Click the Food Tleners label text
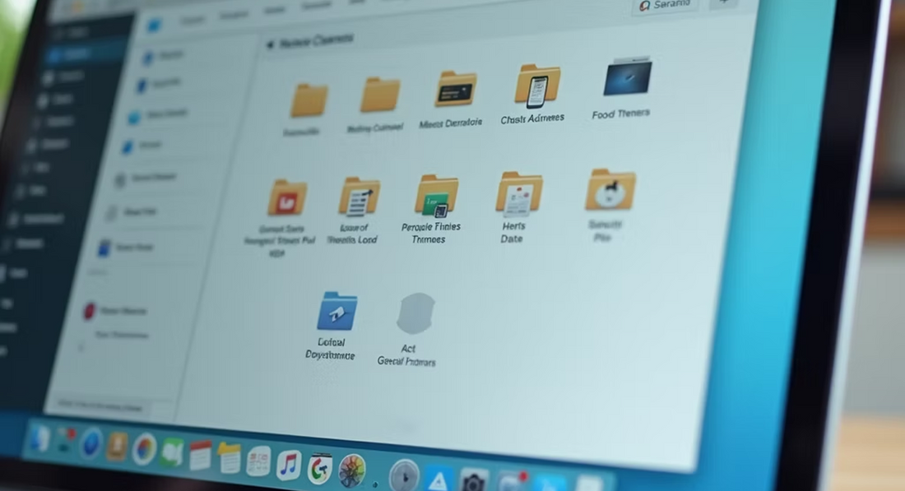 tap(620, 113)
